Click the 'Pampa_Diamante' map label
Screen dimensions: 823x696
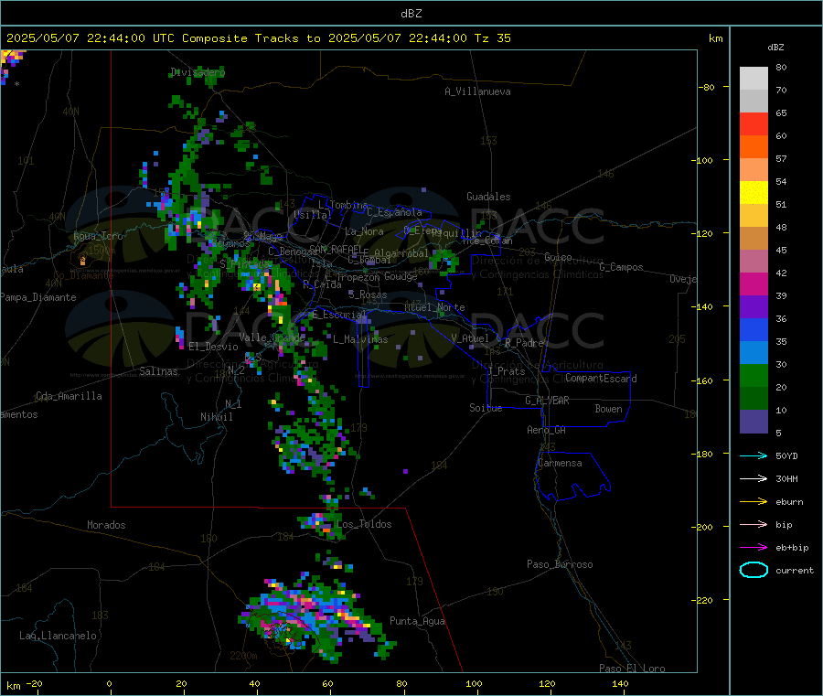point(38,297)
